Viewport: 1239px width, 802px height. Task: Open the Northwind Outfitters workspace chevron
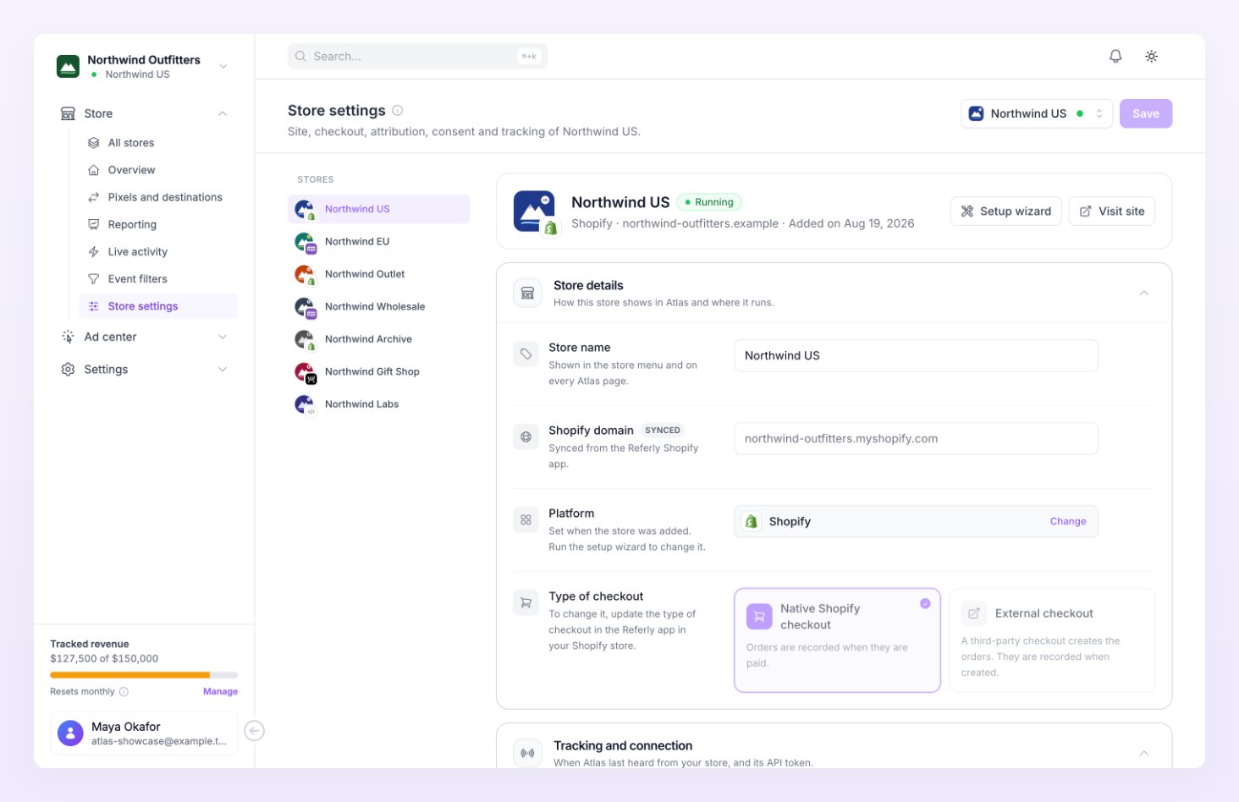point(223,66)
